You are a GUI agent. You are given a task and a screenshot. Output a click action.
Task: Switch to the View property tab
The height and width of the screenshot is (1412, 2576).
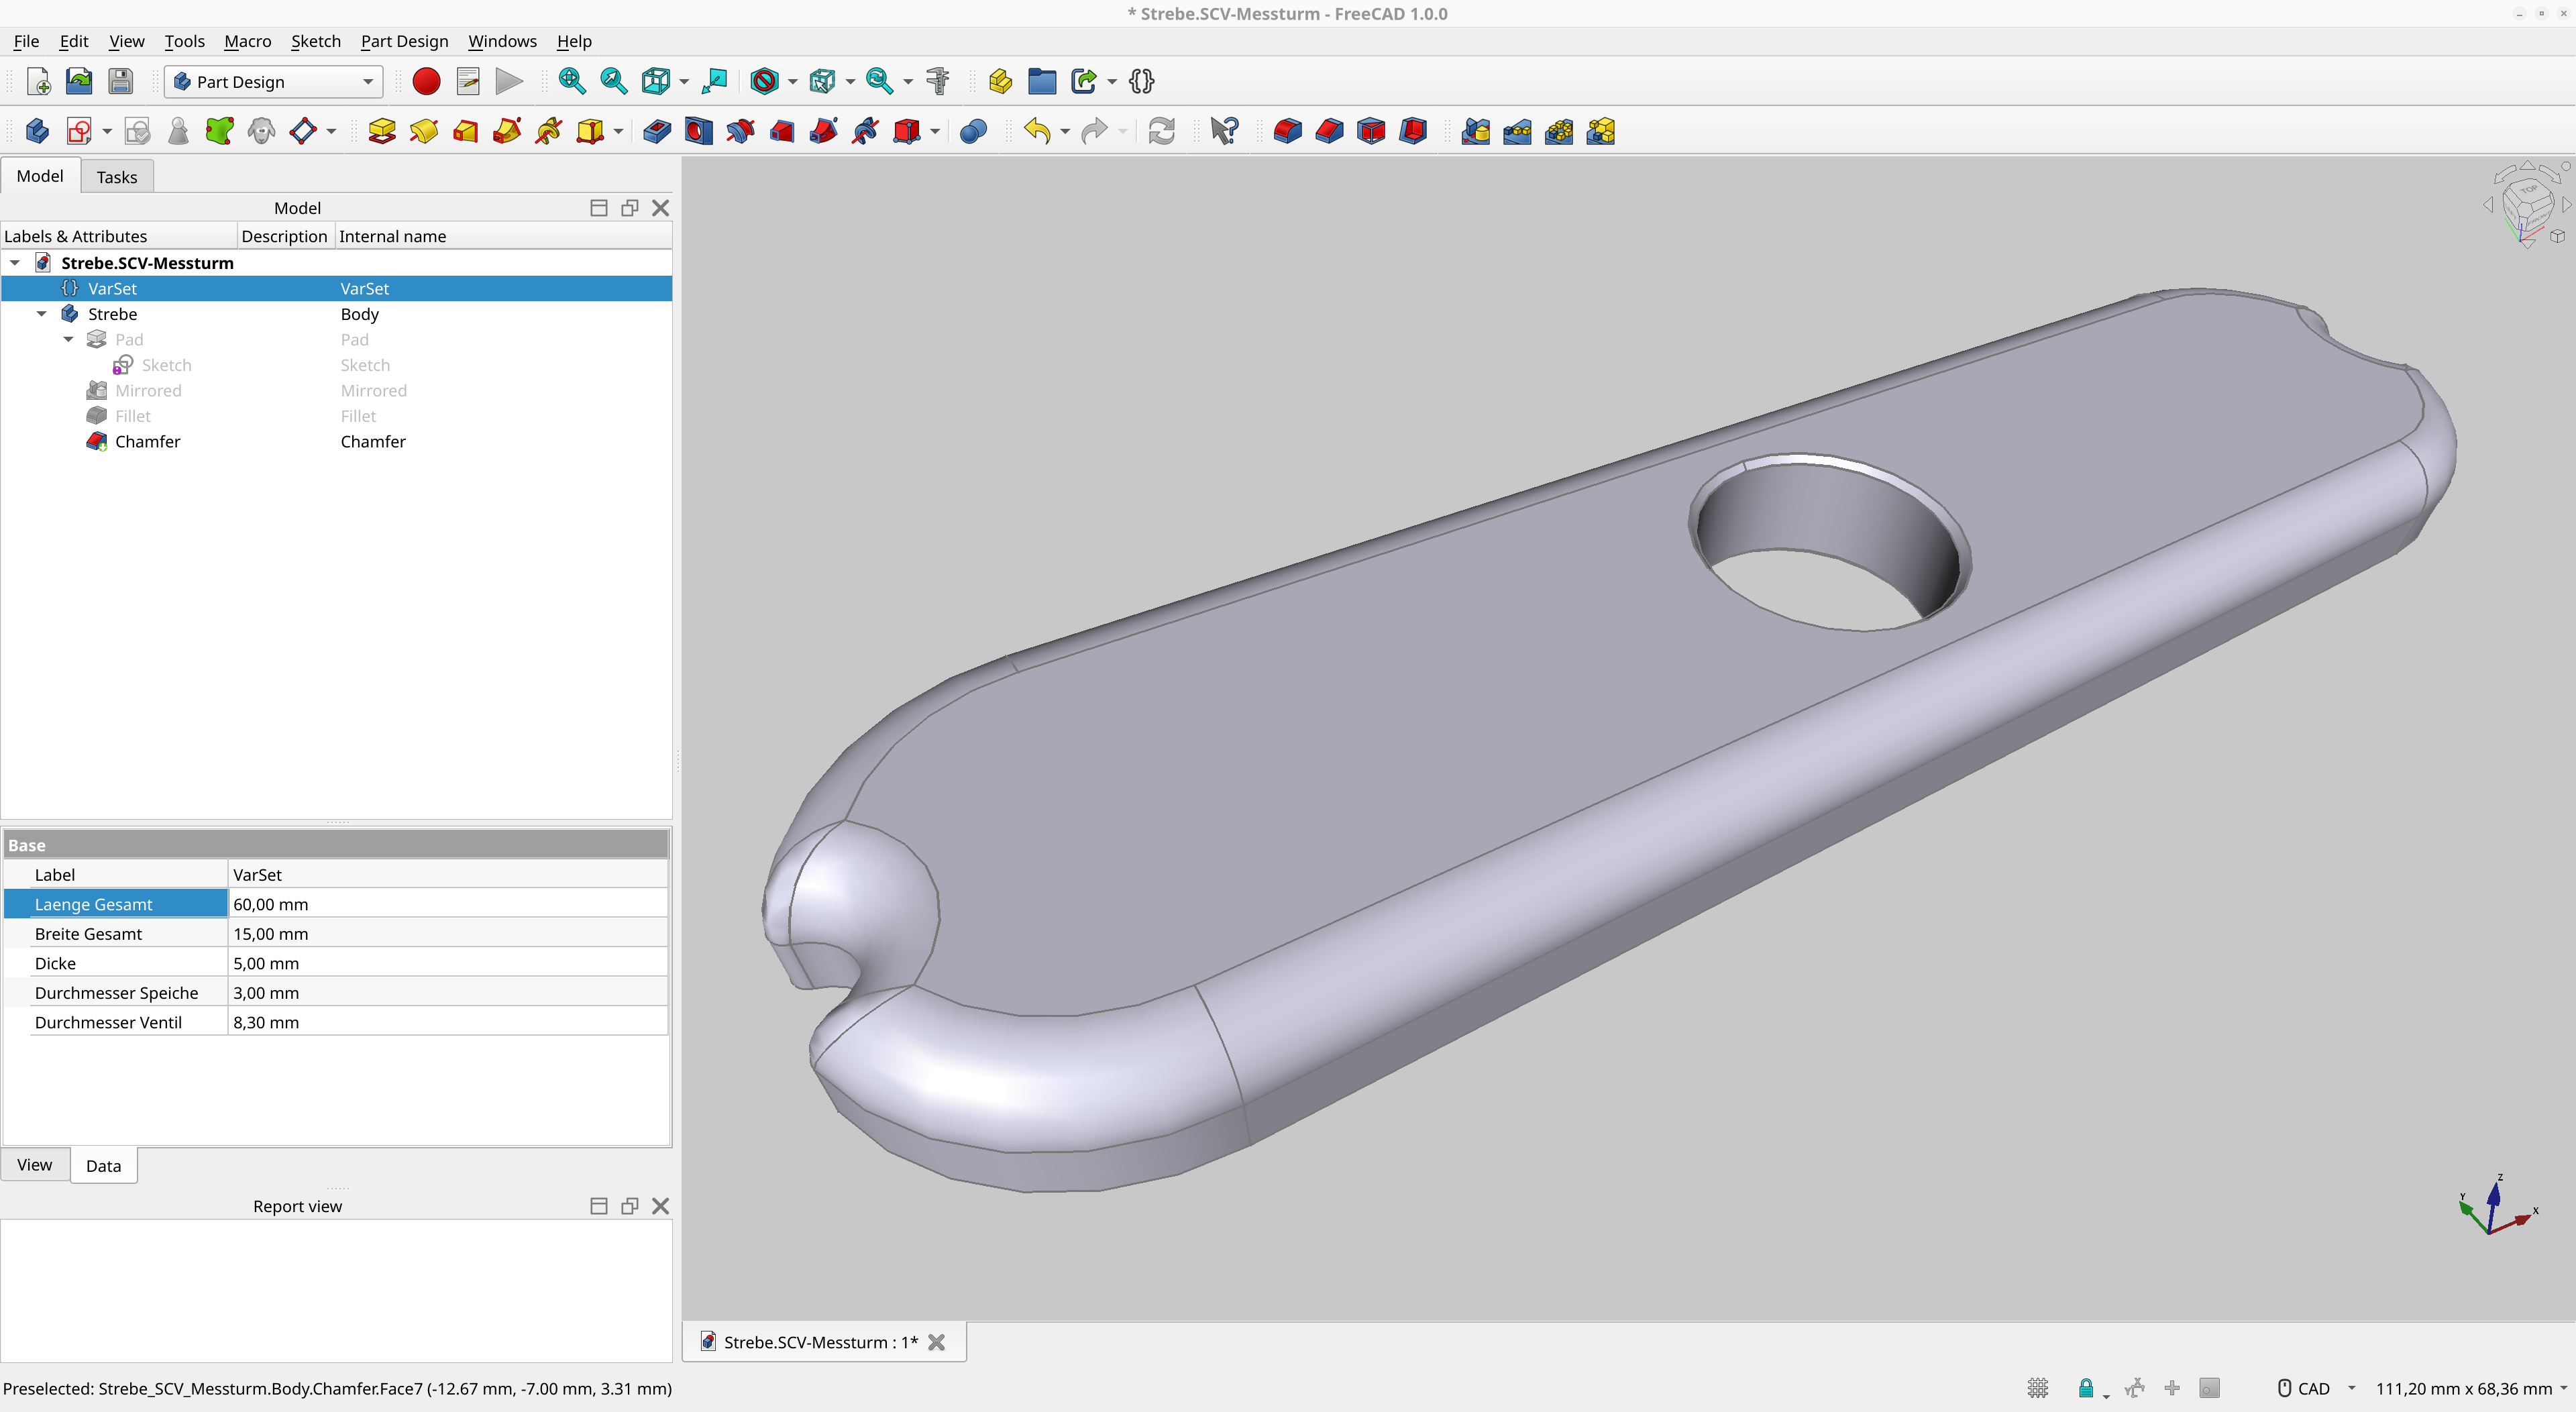coord(35,1165)
